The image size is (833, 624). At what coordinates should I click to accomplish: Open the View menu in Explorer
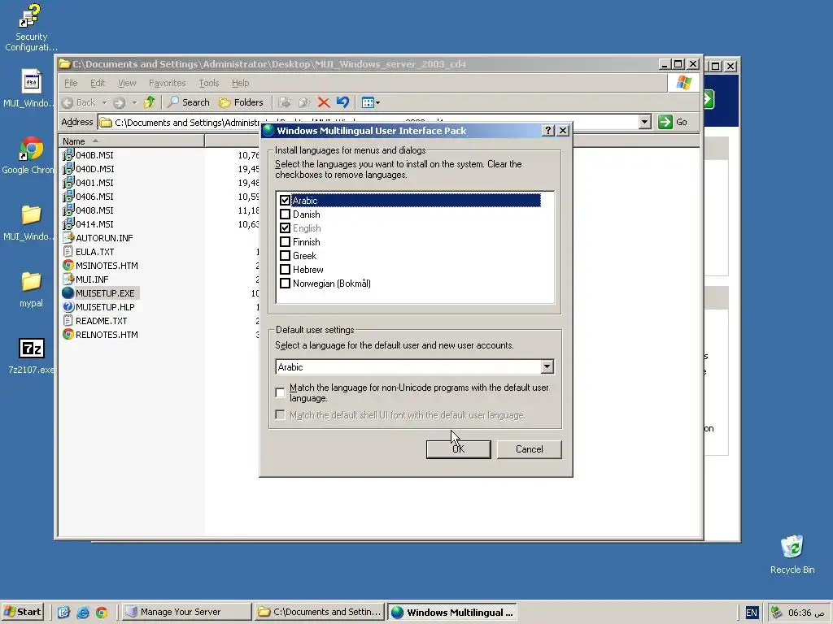click(127, 83)
